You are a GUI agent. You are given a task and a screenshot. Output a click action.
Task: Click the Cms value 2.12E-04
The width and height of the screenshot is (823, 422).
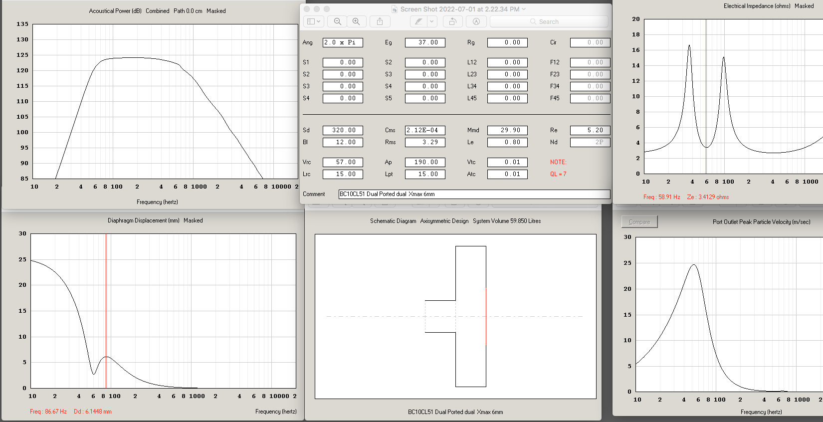(425, 130)
